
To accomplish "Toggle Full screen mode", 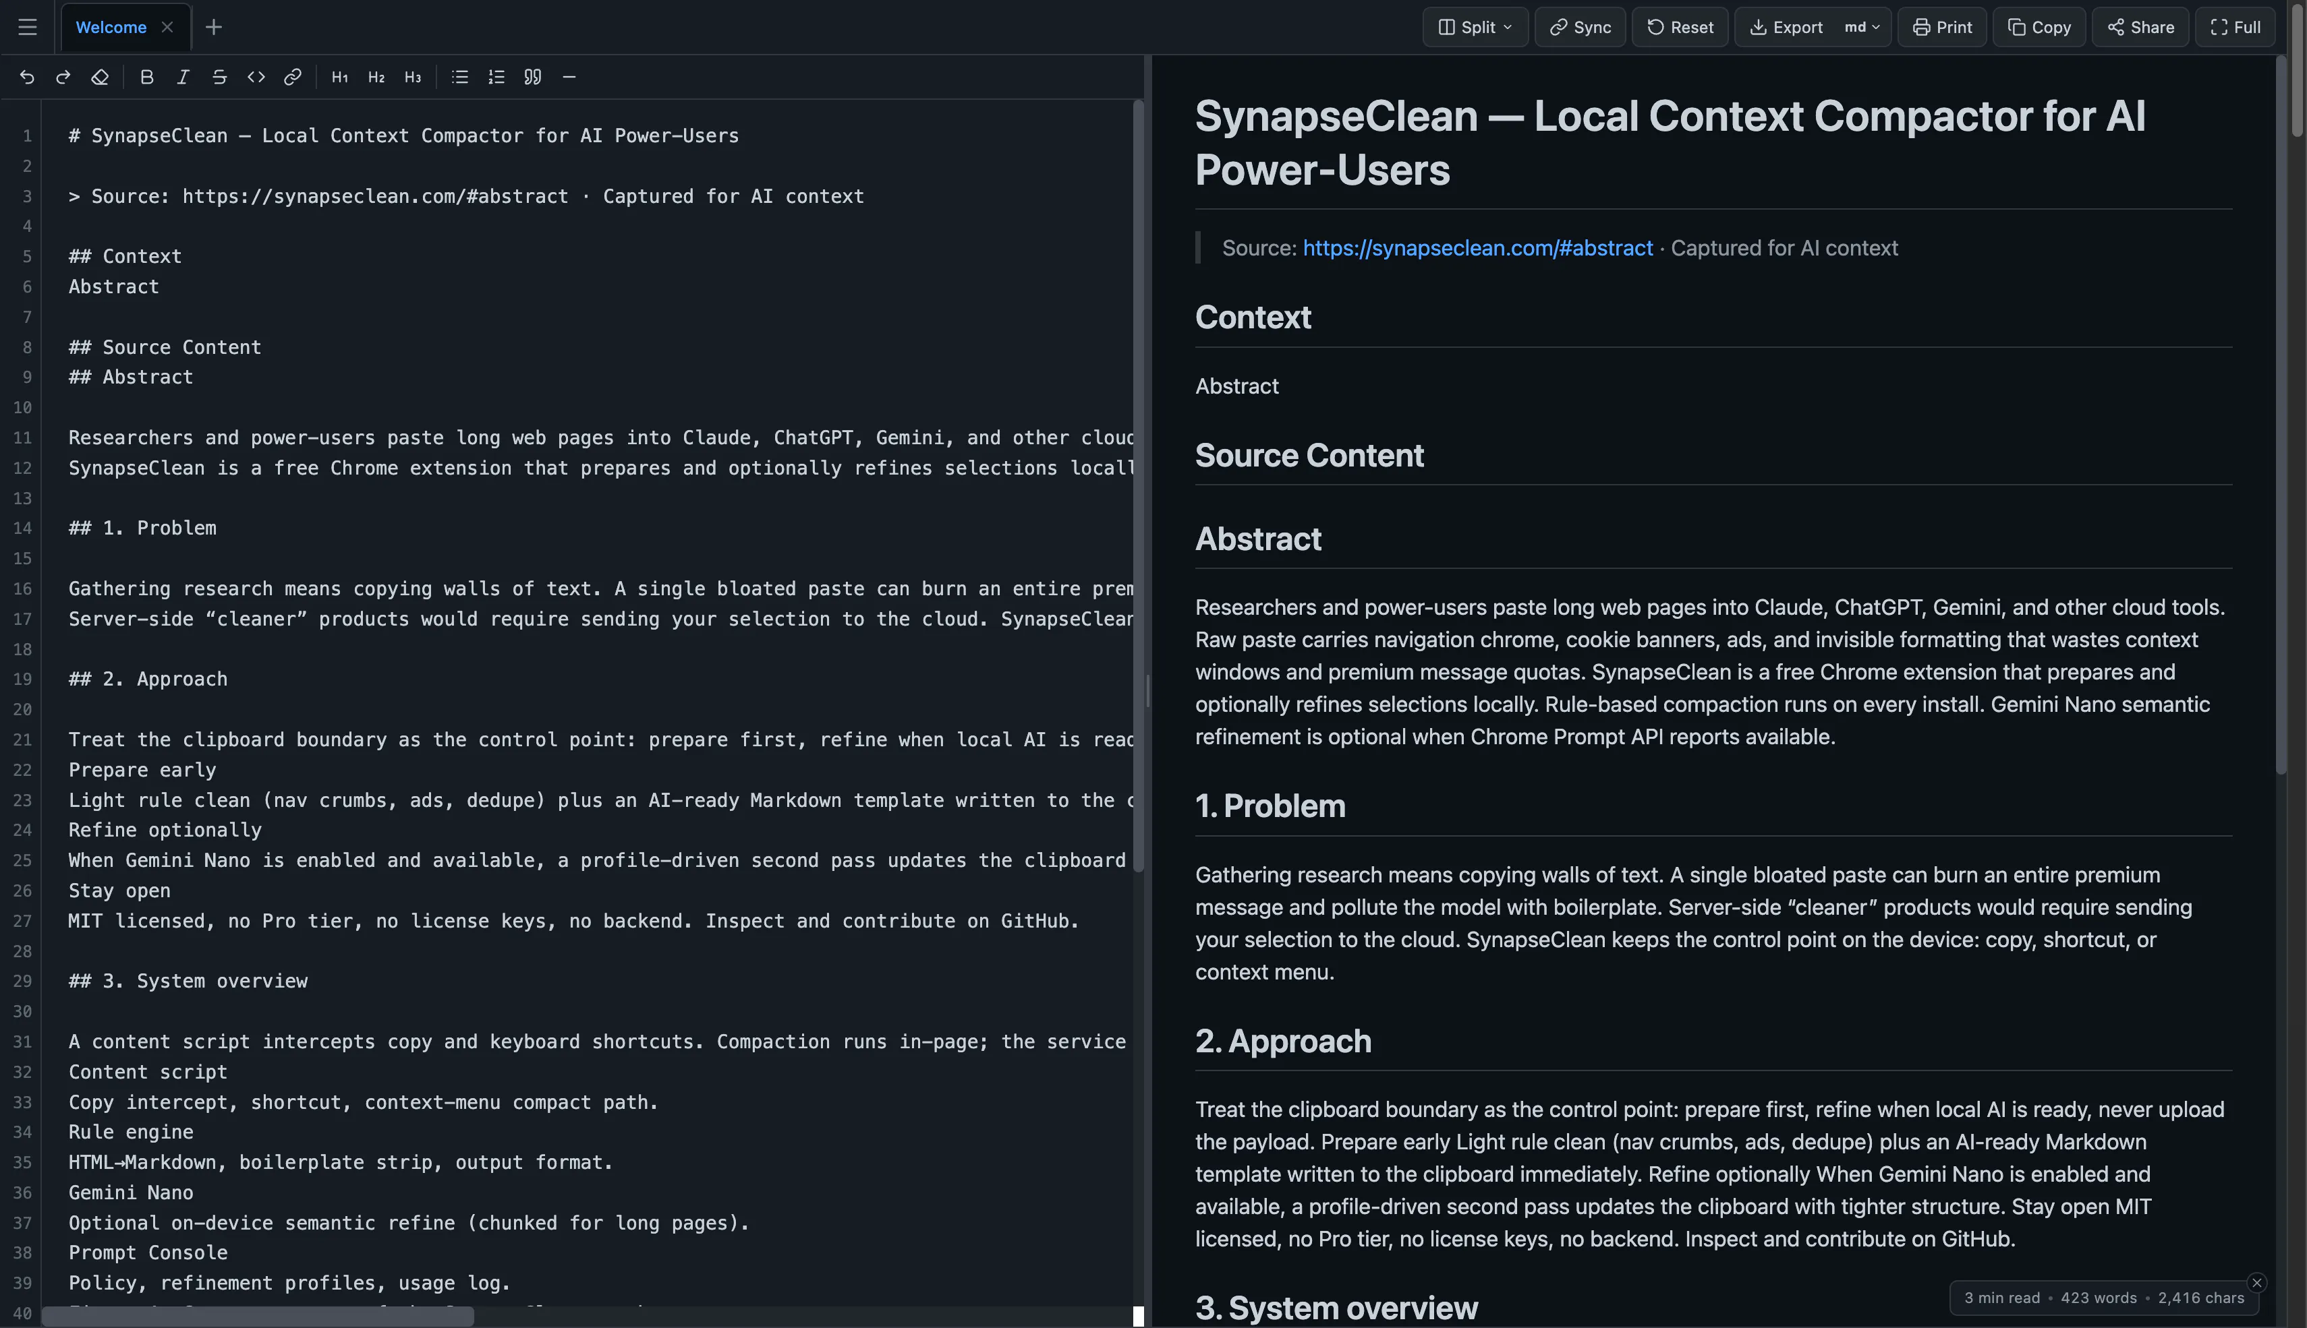I will point(2234,28).
